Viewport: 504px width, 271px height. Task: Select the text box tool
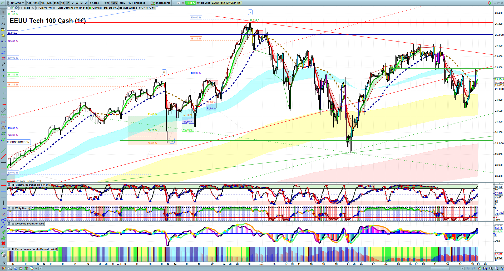point(3,70)
